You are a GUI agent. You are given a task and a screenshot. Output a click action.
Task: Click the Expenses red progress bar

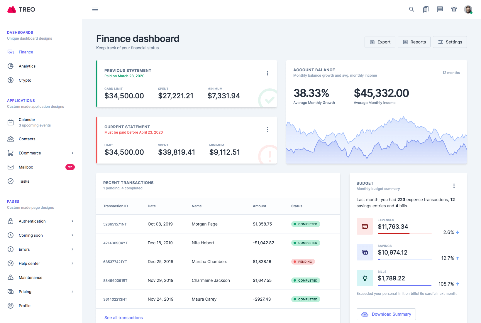click(x=394, y=234)
